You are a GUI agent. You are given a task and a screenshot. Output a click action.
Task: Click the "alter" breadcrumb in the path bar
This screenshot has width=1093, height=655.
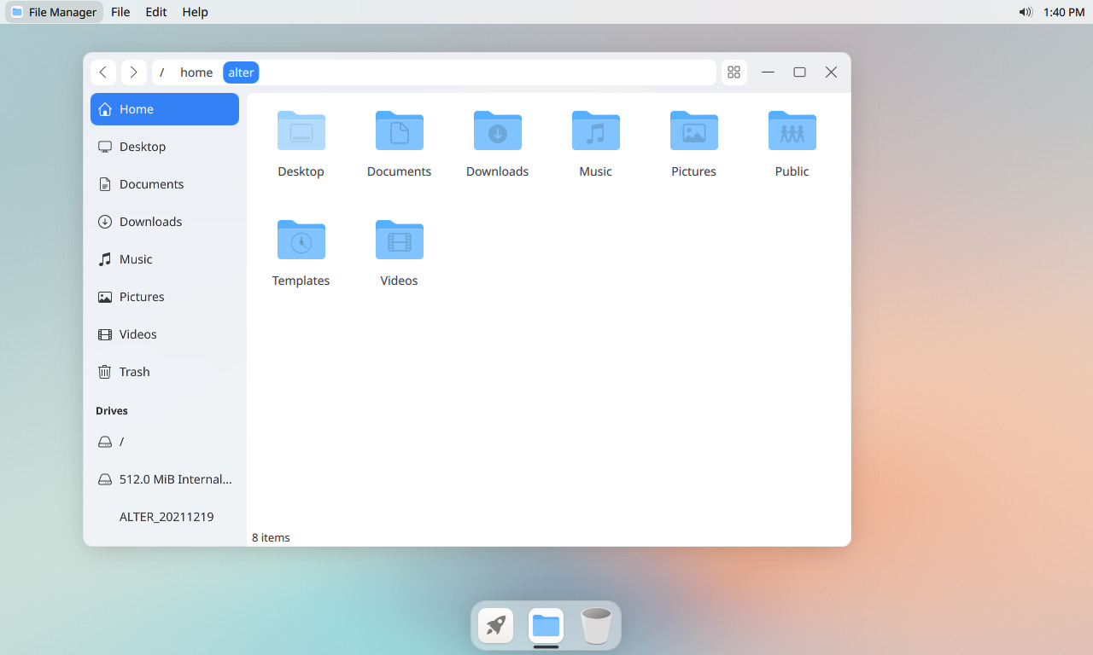pos(241,72)
